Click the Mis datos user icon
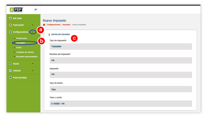Image resolution: width=207 pixels, height=116 pixels. tap(10, 18)
